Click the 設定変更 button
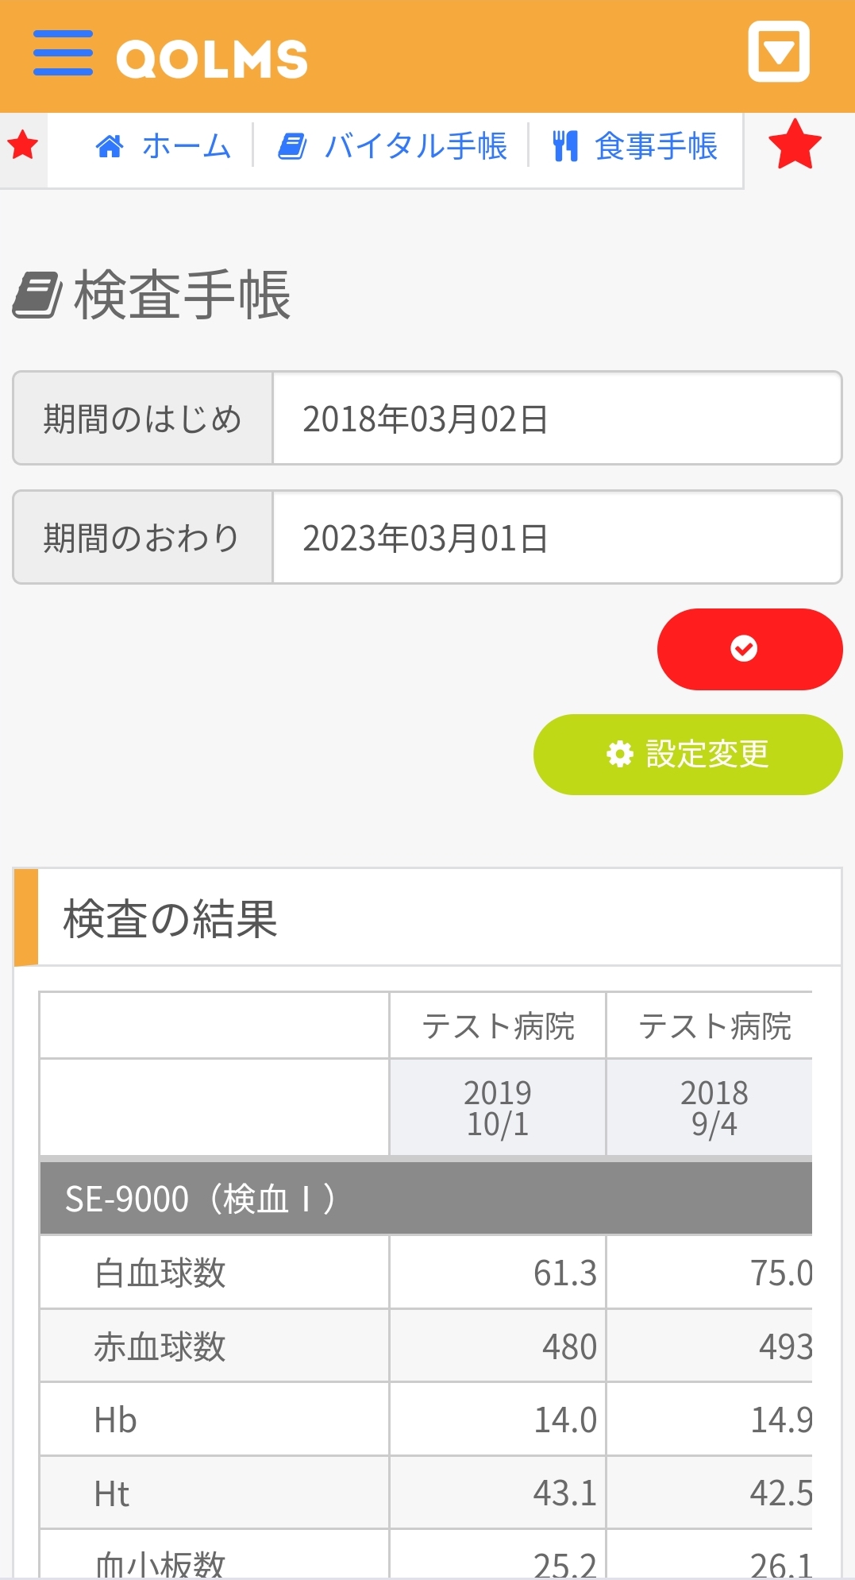The image size is (855, 1580). coord(687,754)
